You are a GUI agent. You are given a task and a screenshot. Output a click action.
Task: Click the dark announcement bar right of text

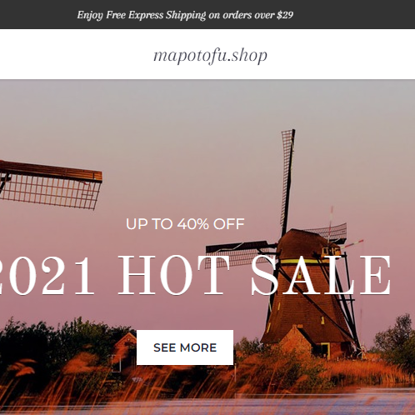click(354, 14)
